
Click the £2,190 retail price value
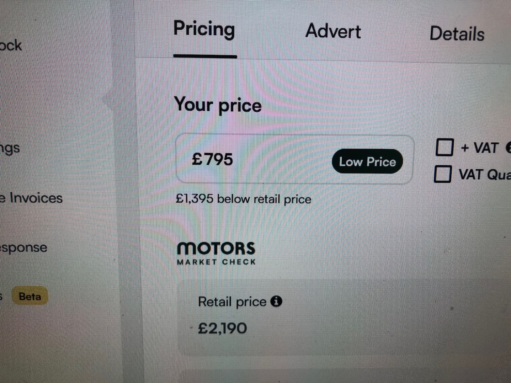[x=222, y=328]
